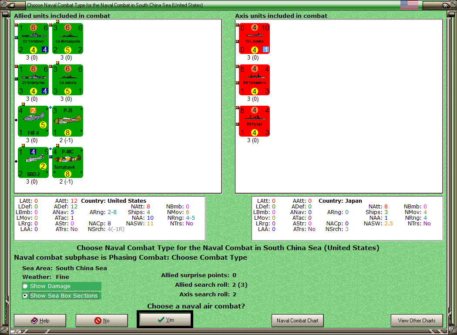Viewport: 457px width, 335px height.
Task: Select the BB Hyuga battleship unit
Action: pyautogui.click(x=254, y=121)
